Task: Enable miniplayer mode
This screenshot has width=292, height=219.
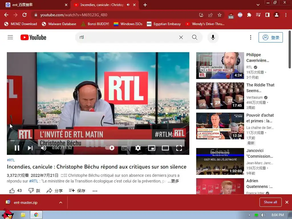Action: 152,148
